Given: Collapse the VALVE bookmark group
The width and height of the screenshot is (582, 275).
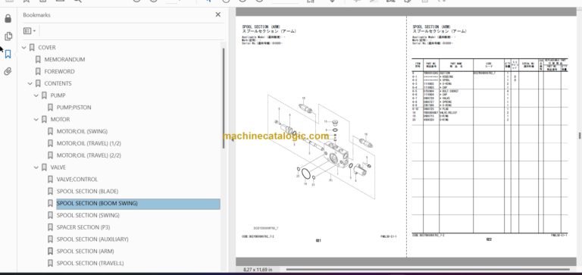Looking at the screenshot, I should coord(36,167).
